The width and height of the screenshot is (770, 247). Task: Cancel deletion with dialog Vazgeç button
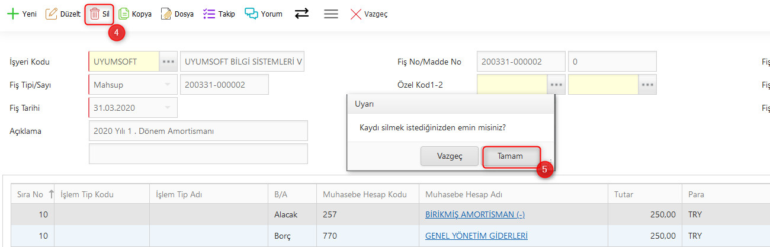(x=449, y=156)
